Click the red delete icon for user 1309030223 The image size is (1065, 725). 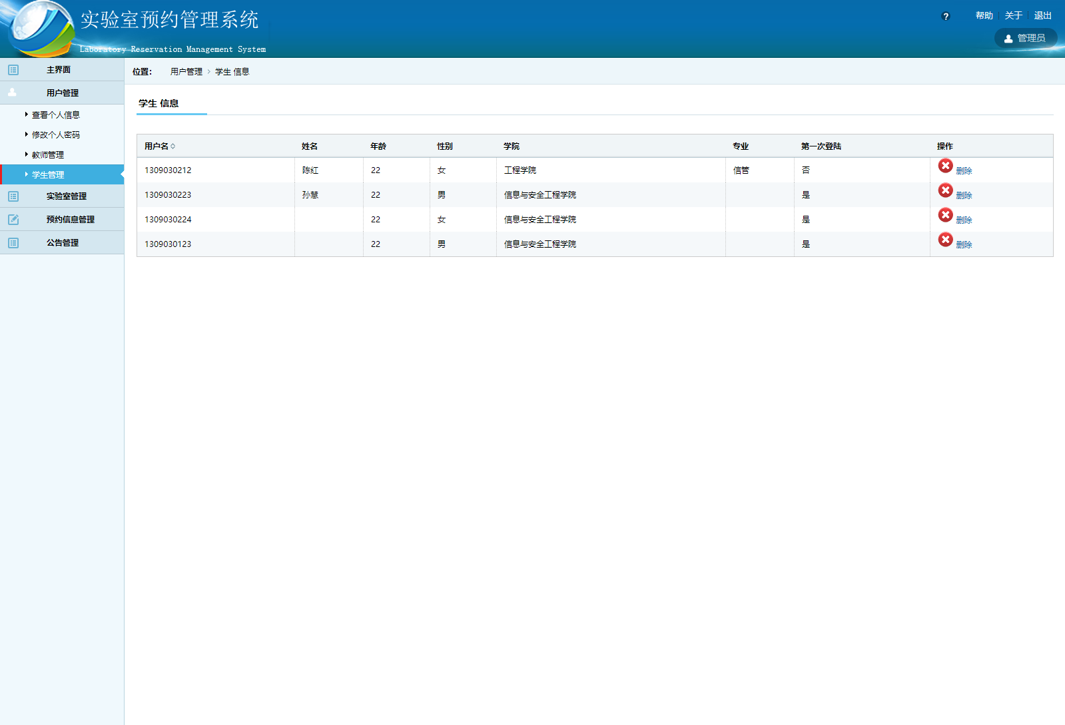coord(945,190)
